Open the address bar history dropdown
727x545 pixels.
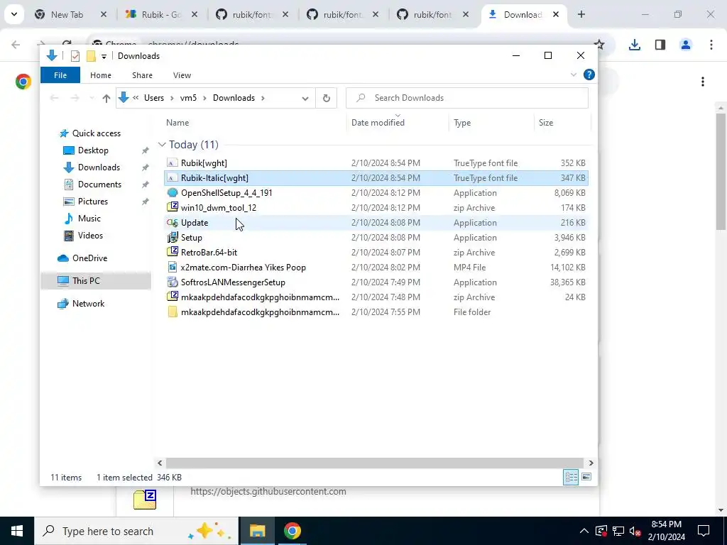point(305,98)
